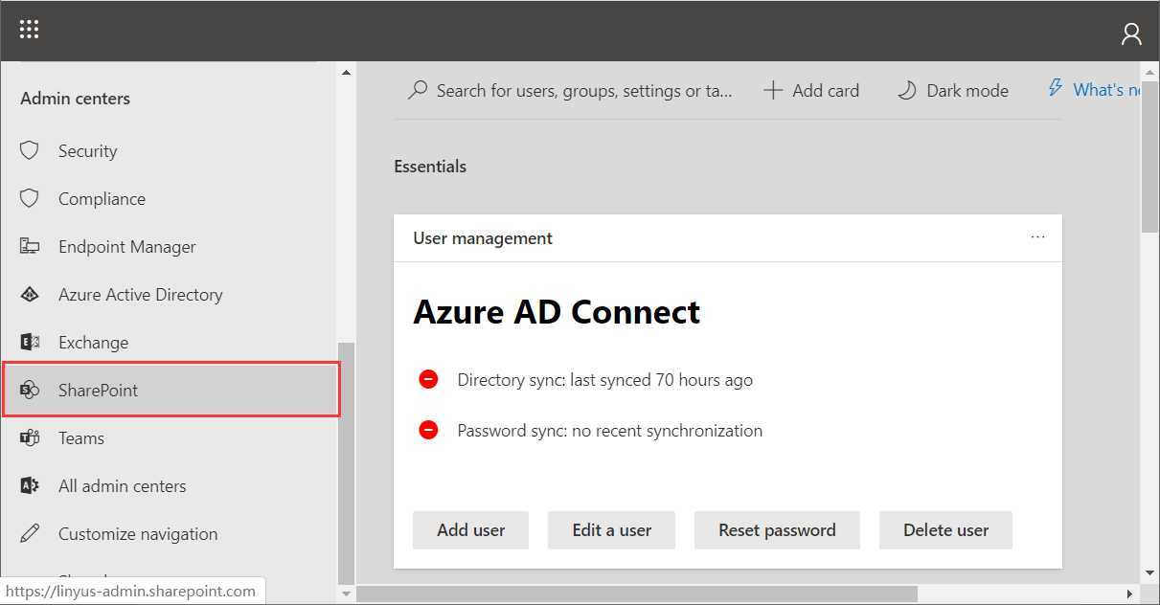Image resolution: width=1160 pixels, height=605 pixels.
Task: Toggle Dark mode
Action: click(952, 91)
